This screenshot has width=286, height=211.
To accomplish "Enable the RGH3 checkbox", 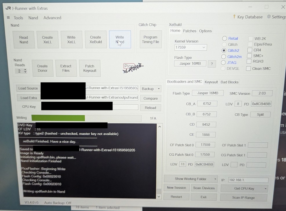I will (249, 61).
